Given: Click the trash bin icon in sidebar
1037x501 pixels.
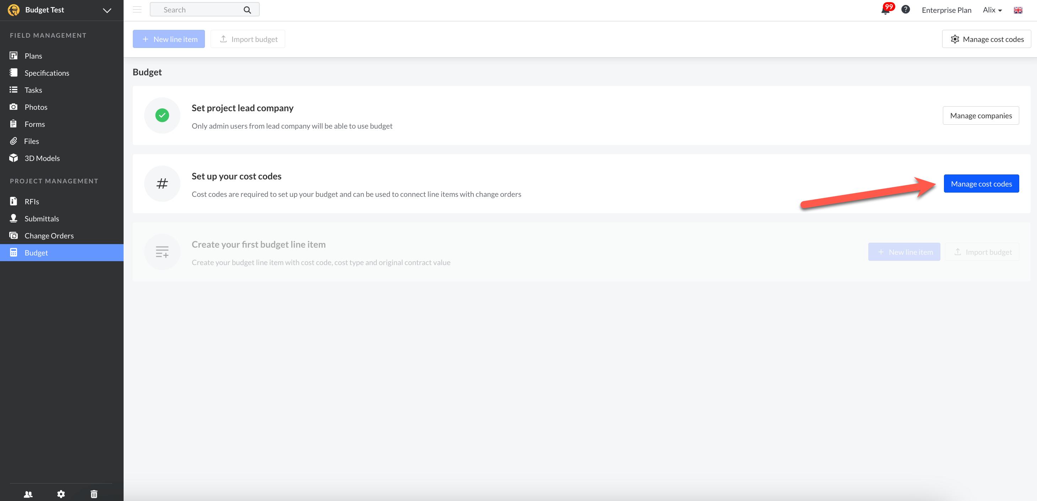Looking at the screenshot, I should [x=94, y=494].
